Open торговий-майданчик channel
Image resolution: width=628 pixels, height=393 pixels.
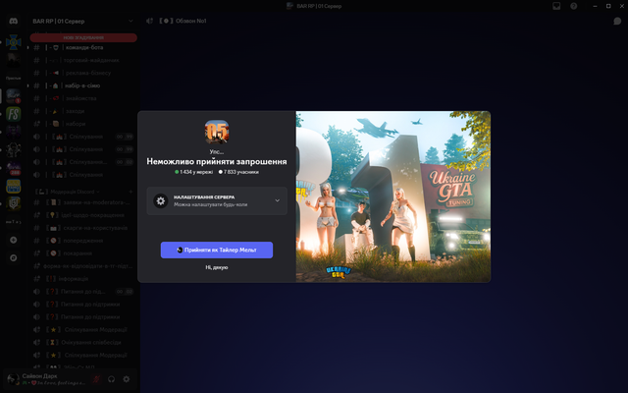click(82, 60)
